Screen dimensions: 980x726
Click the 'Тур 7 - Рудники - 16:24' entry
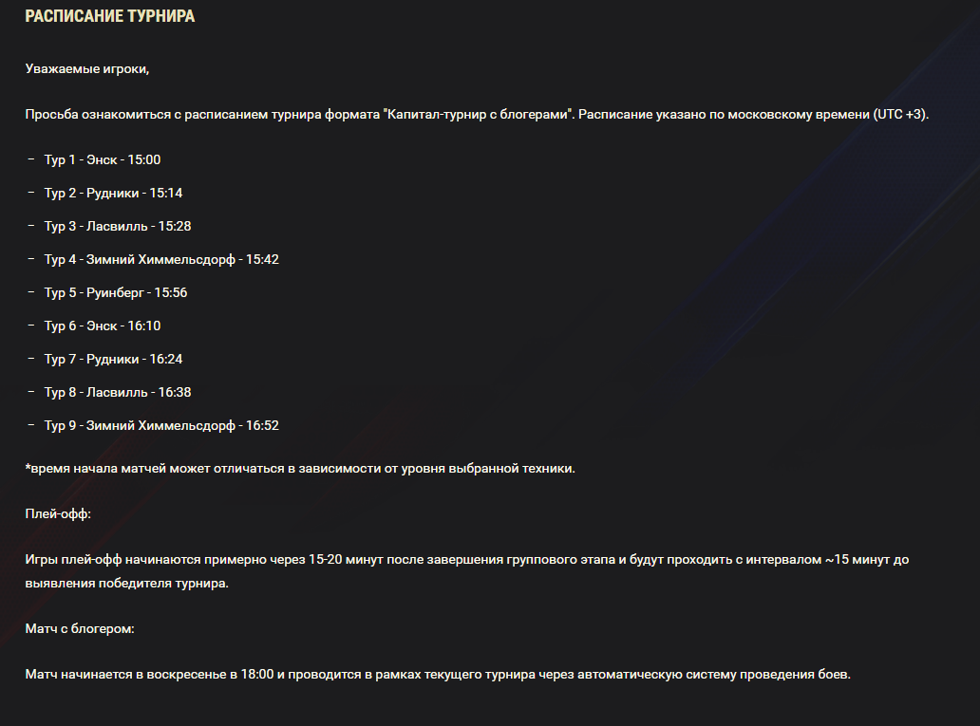[x=113, y=360]
